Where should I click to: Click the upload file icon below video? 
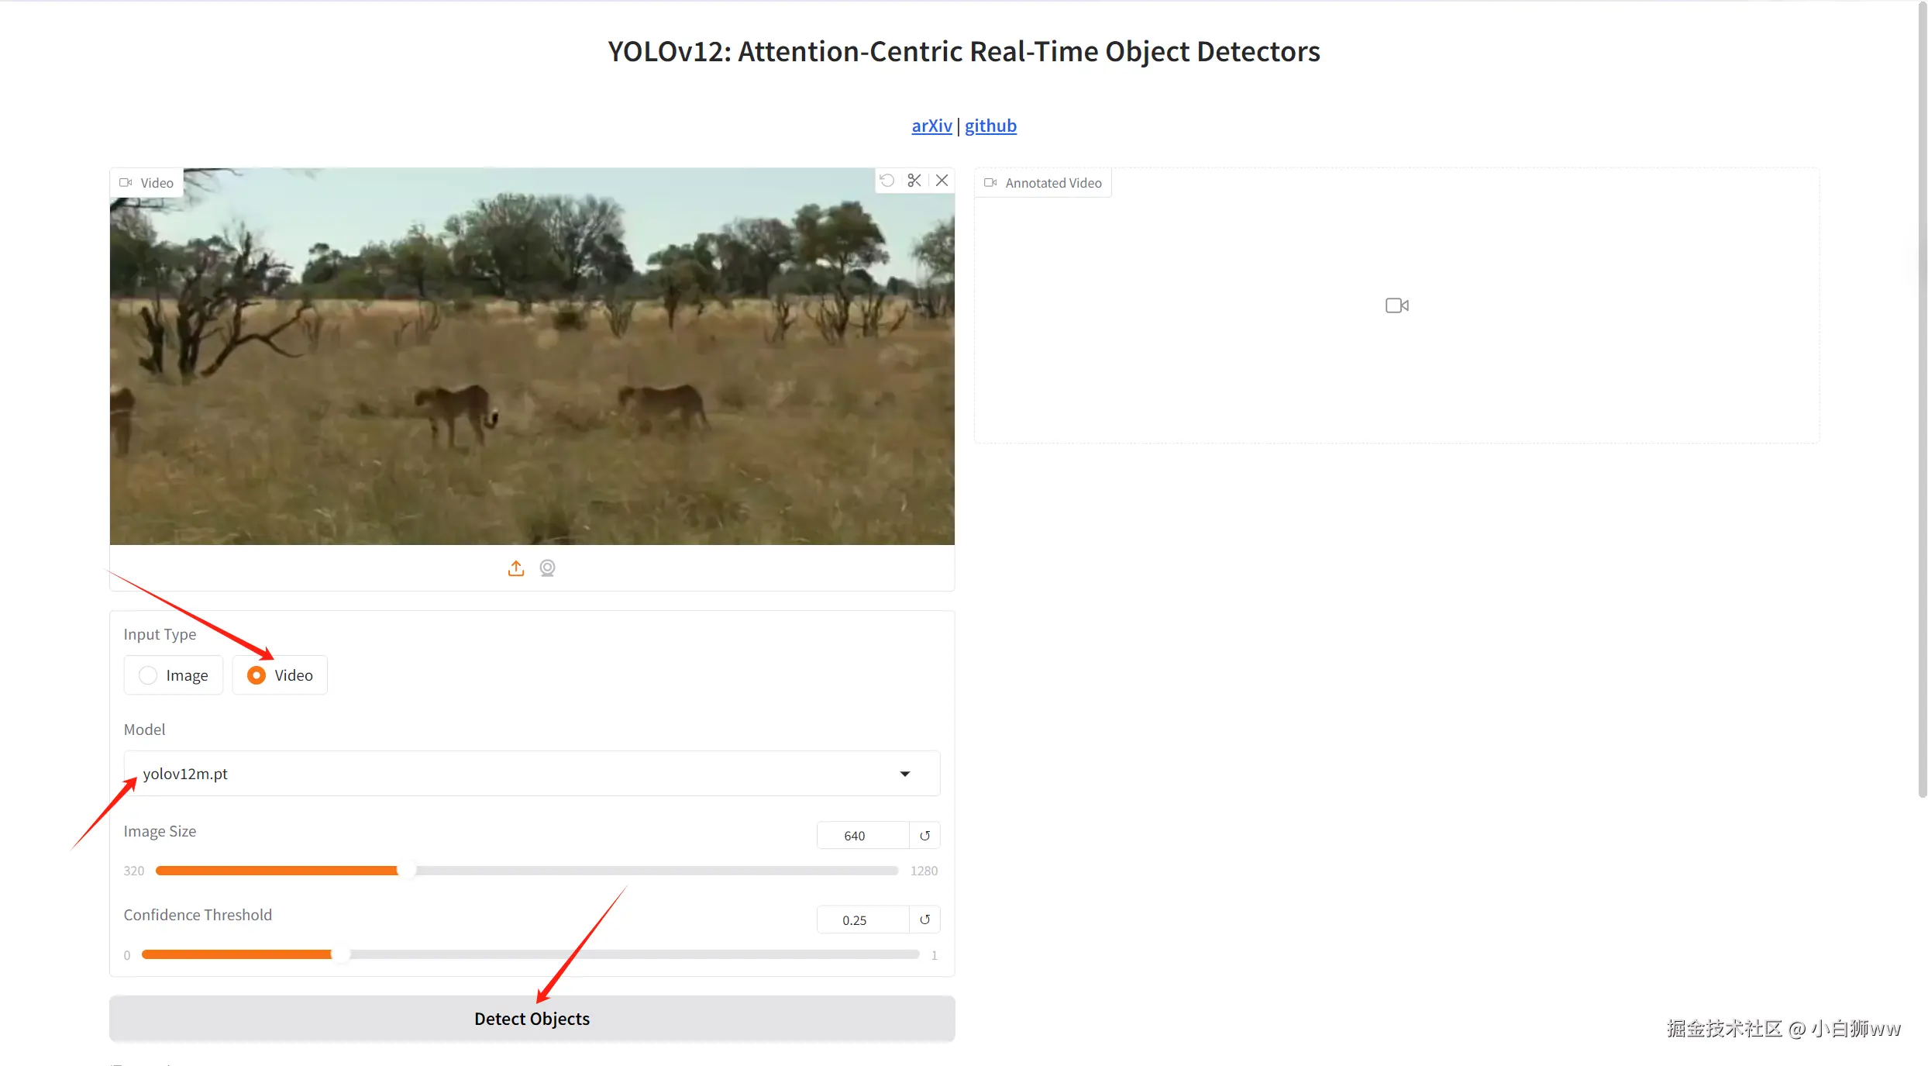point(516,568)
